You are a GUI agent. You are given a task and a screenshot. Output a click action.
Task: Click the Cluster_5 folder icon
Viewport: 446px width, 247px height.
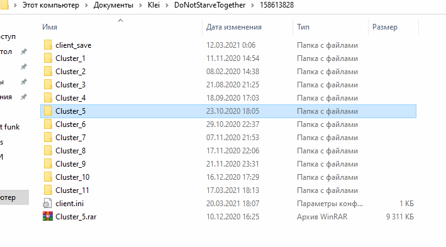click(x=48, y=111)
